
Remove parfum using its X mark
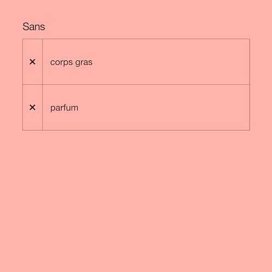33,108
